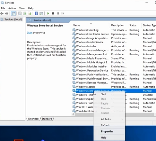The width and height of the screenshot is (156, 141).
Task: Click gear icon beside Wired AutoConfig
Action: [x=74, y=111]
